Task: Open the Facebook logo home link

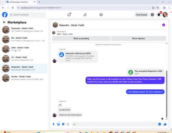Action: pos(5,15)
